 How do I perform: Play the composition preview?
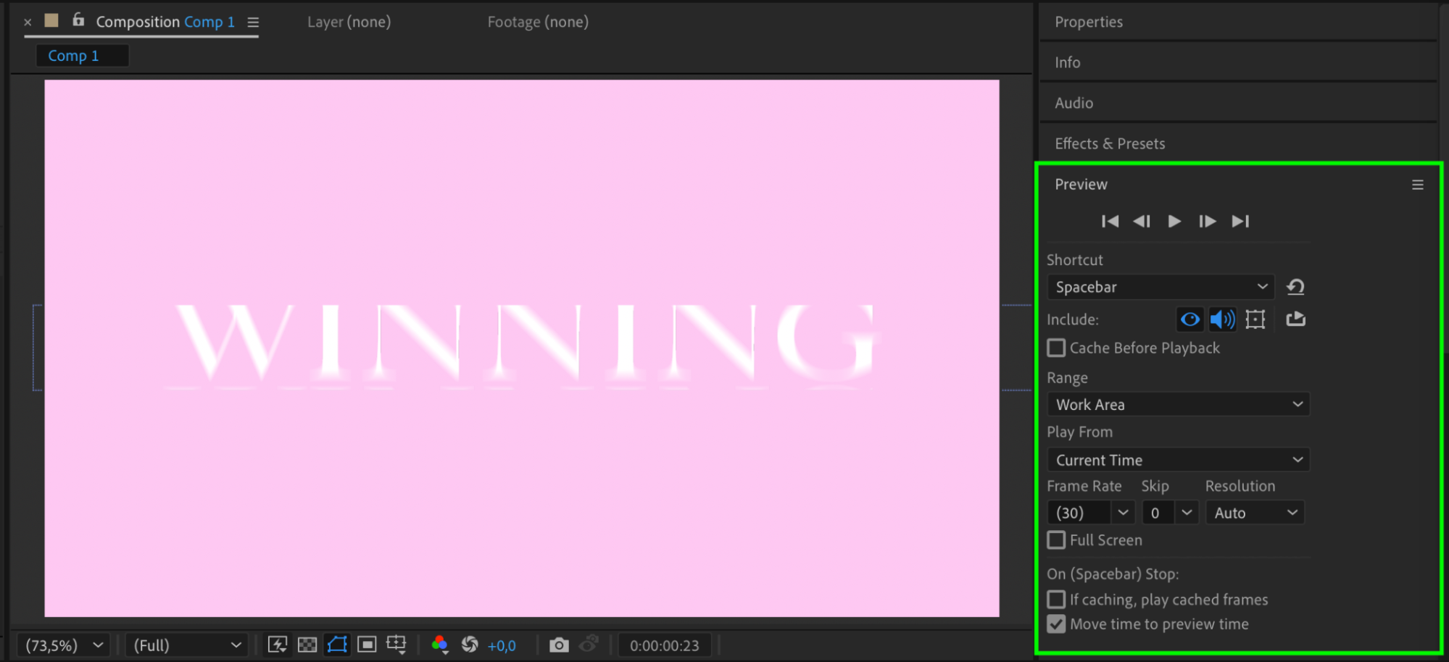coord(1174,221)
